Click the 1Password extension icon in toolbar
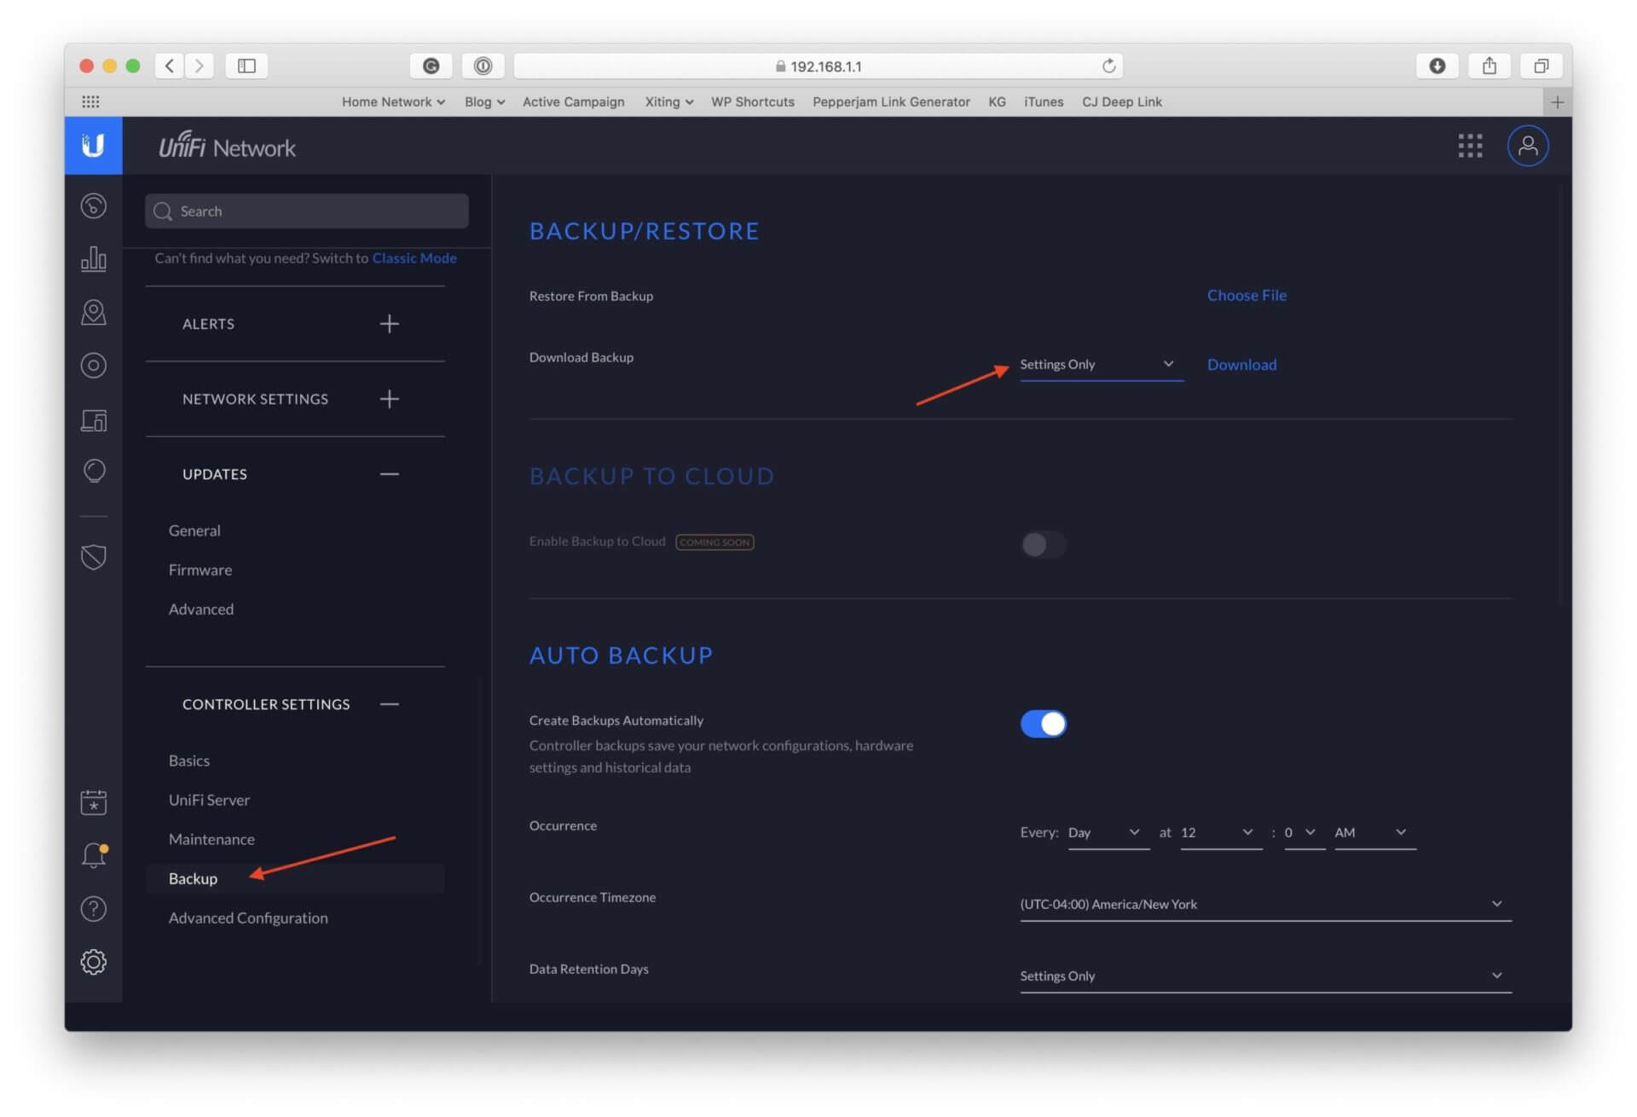Screen dimensions: 1637x1117 coord(483,66)
